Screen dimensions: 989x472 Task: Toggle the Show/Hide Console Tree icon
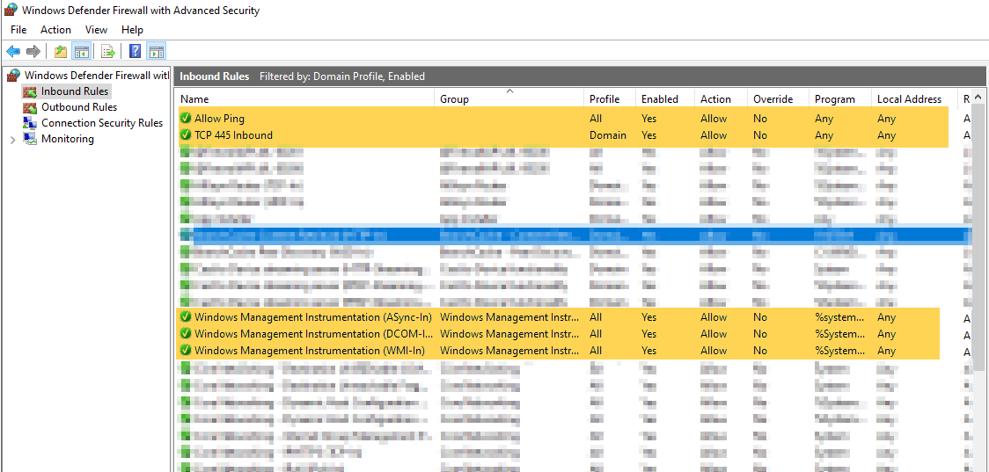click(81, 51)
